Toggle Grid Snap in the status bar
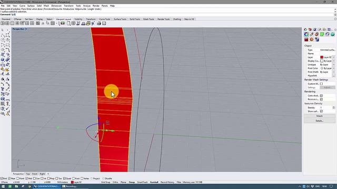The width and height of the screenshot is (337, 189). point(105,182)
